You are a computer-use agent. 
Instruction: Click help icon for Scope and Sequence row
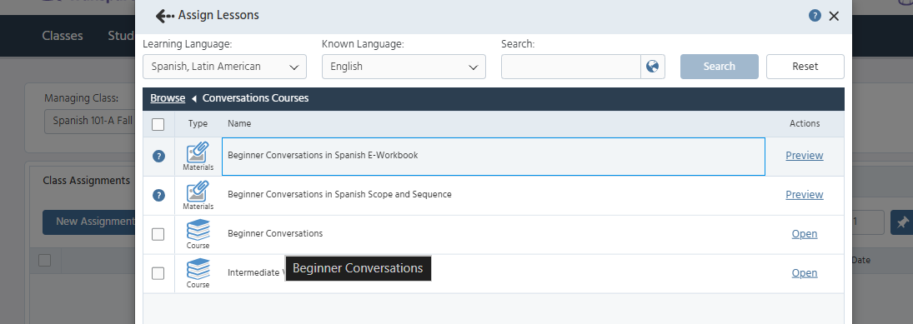coord(158,196)
